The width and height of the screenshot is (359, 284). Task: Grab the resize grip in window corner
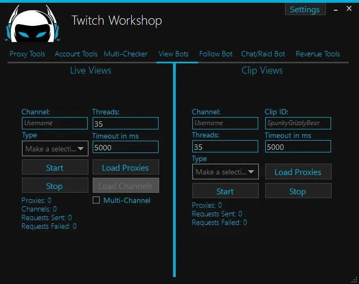tap(354, 280)
